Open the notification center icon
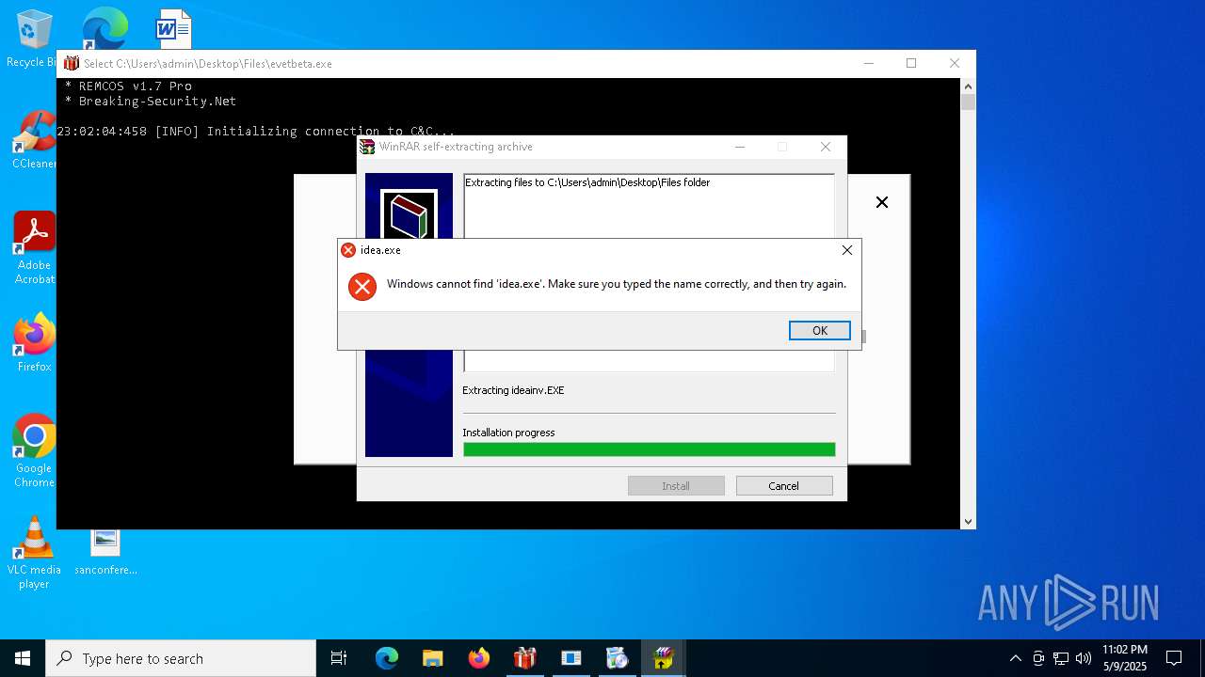1205x677 pixels. pyautogui.click(x=1174, y=658)
